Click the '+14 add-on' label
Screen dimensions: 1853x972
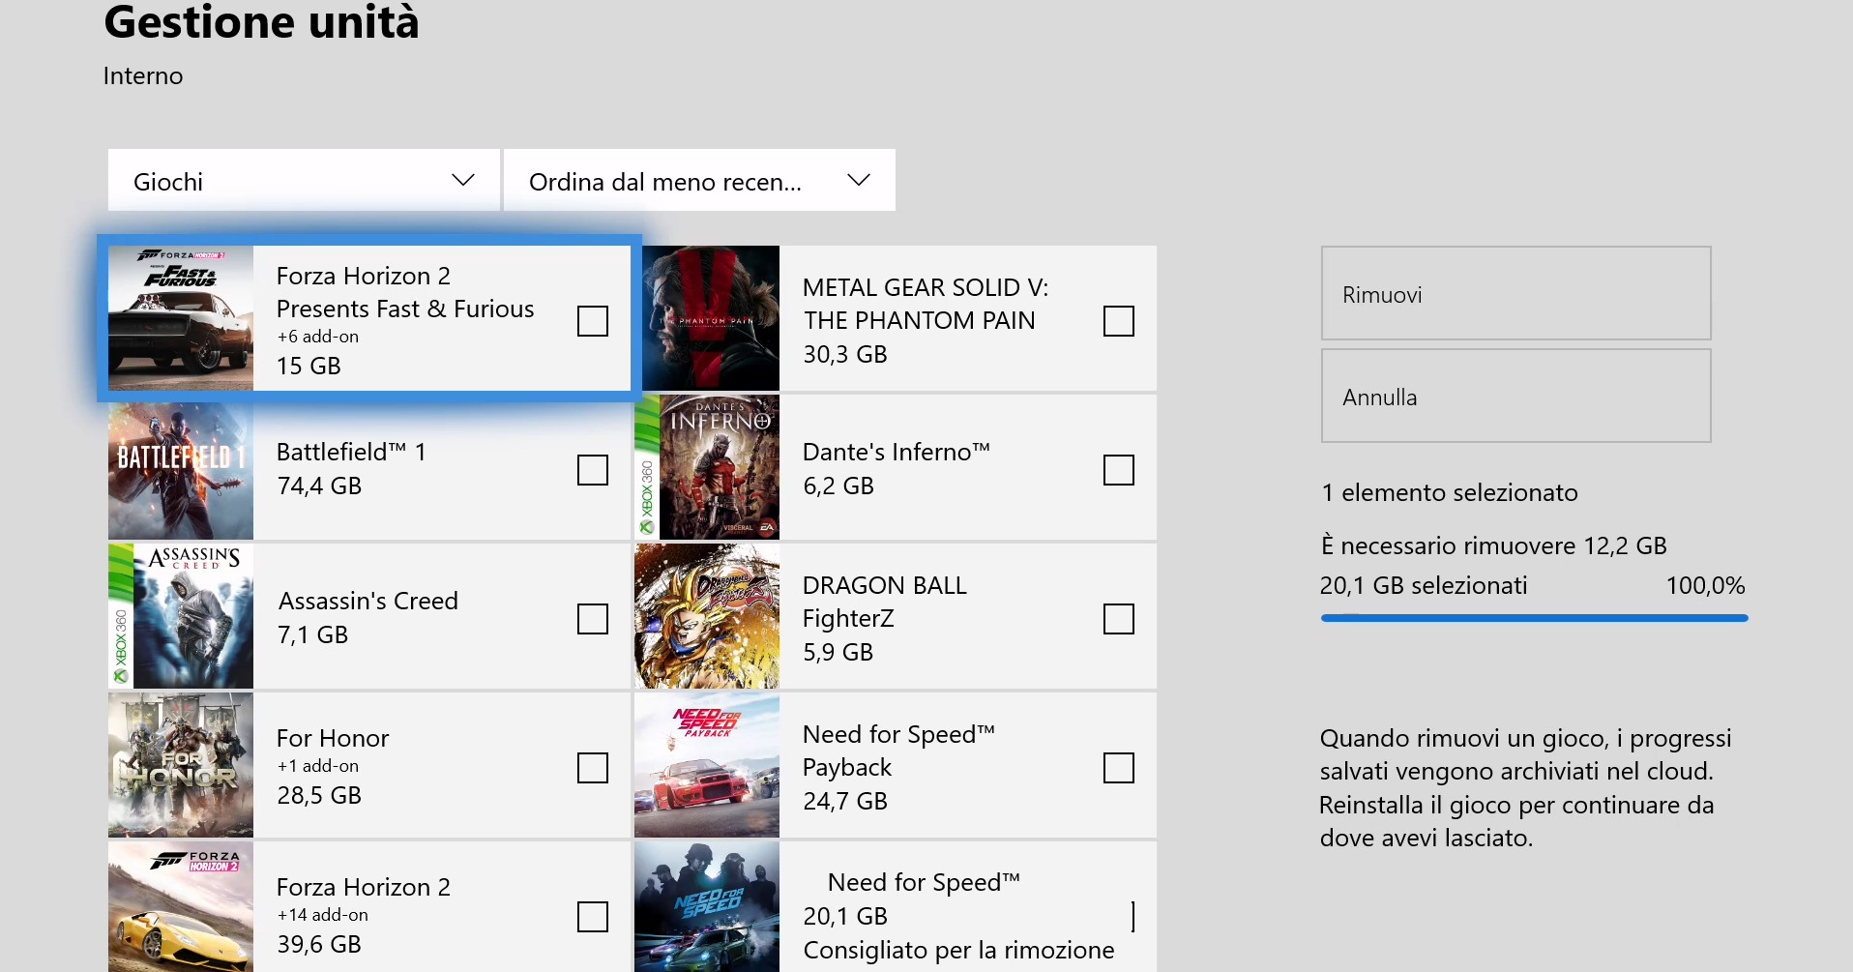click(x=323, y=915)
